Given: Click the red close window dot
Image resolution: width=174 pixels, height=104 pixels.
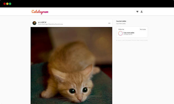Looking at the screenshot, I should click(4, 4).
